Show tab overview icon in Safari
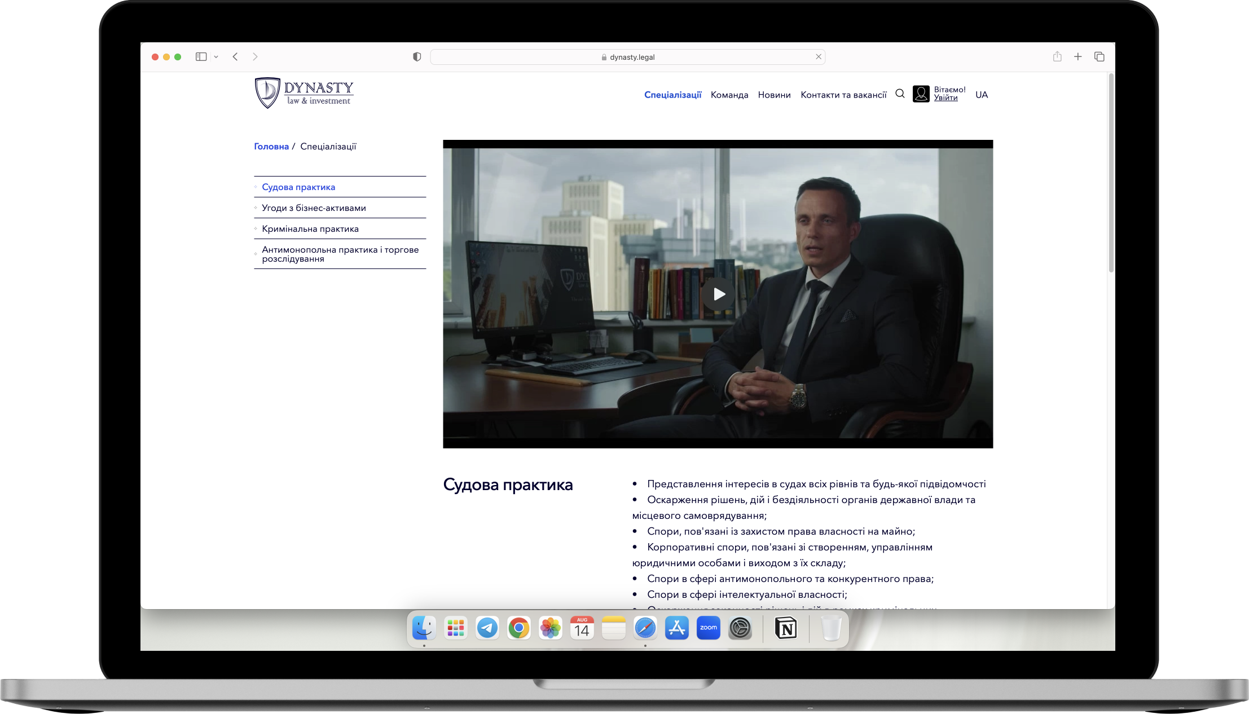This screenshot has height=714, width=1249. 1099,56
